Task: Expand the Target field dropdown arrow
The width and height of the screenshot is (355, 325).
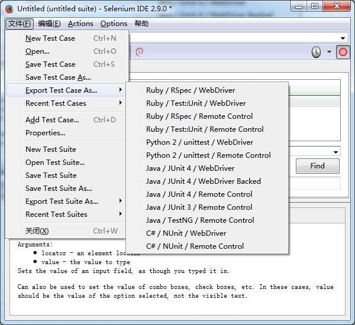Action: pos(335,152)
